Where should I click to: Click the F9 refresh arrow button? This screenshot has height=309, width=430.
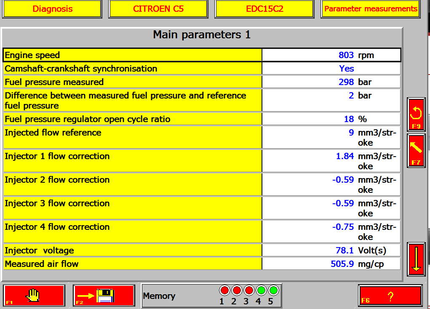(416, 115)
